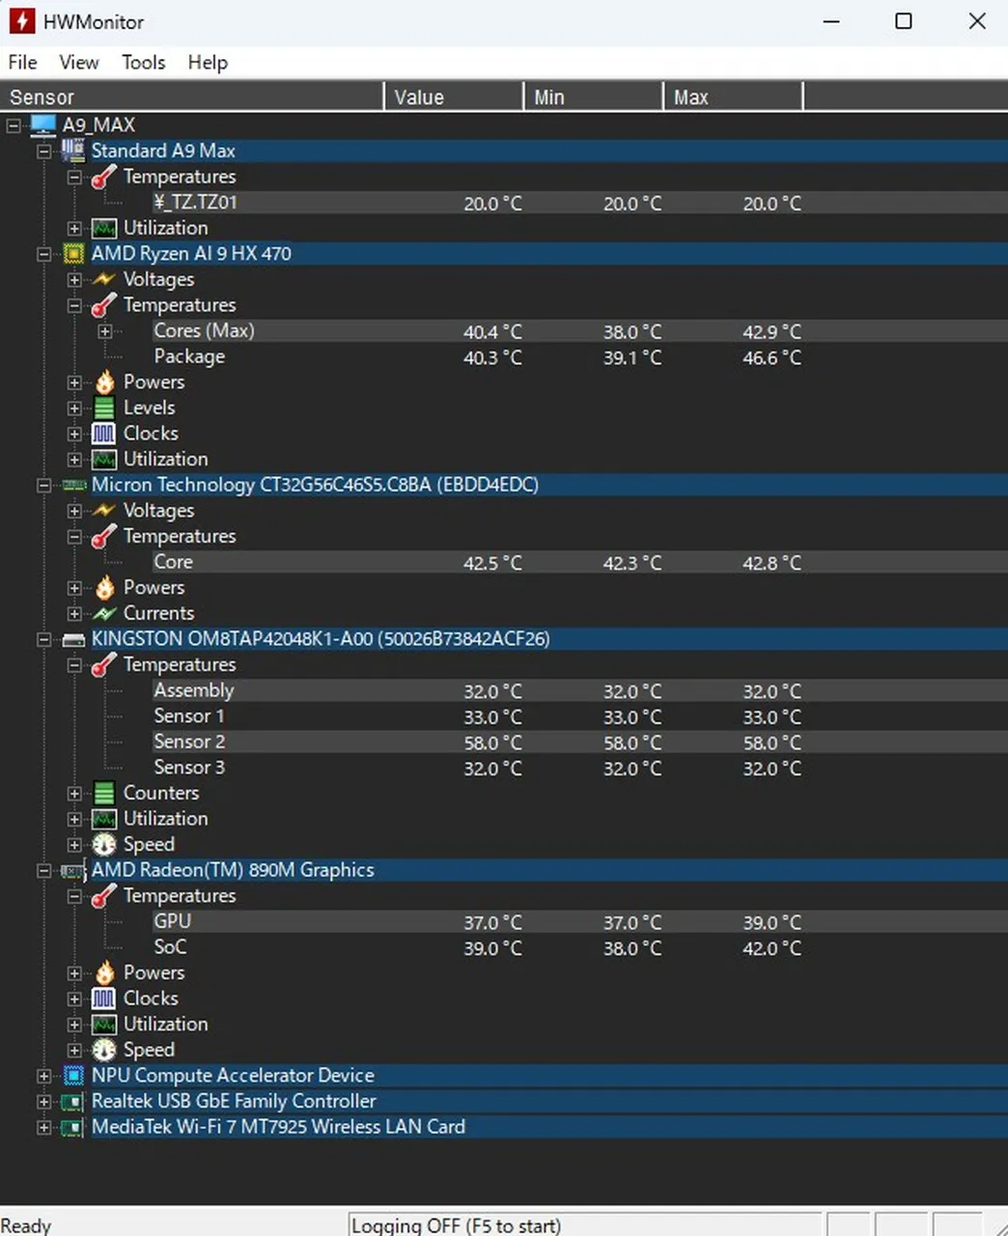Click the Clocks icon under AMD Radeon
1008x1236 pixels.
pyautogui.click(x=104, y=998)
